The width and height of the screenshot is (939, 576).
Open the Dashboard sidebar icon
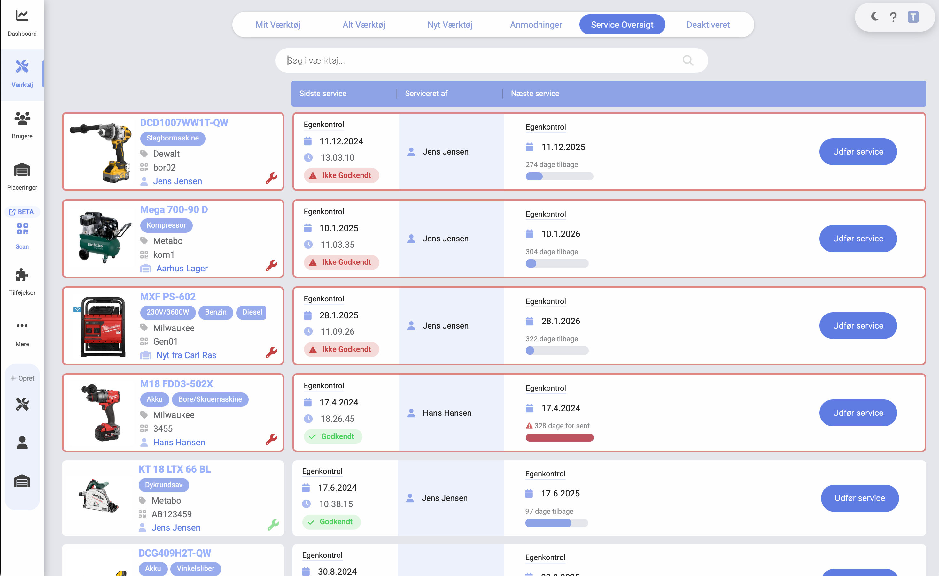(22, 16)
